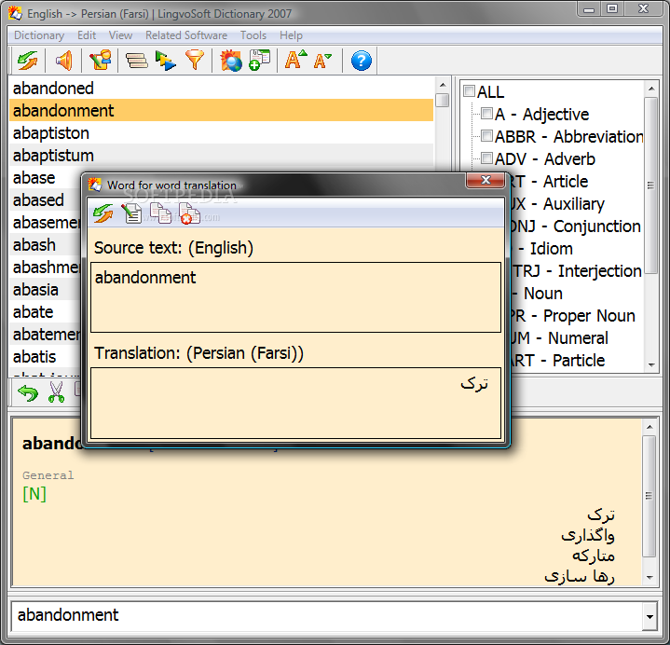Open the search box dropdown arrow
The width and height of the screenshot is (670, 645).
[649, 616]
